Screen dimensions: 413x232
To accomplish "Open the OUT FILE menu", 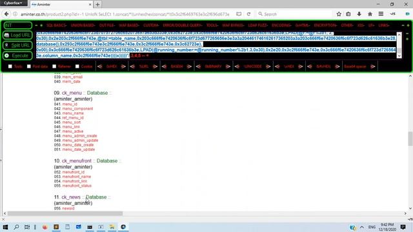I will click(107, 25).
